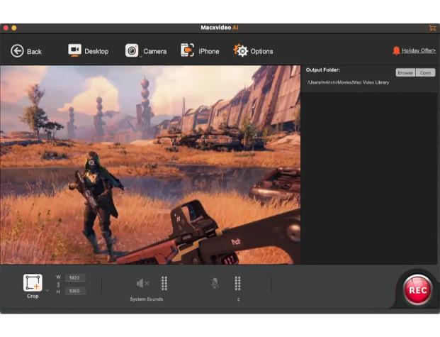Click the width field showing 1920

(x=75, y=277)
